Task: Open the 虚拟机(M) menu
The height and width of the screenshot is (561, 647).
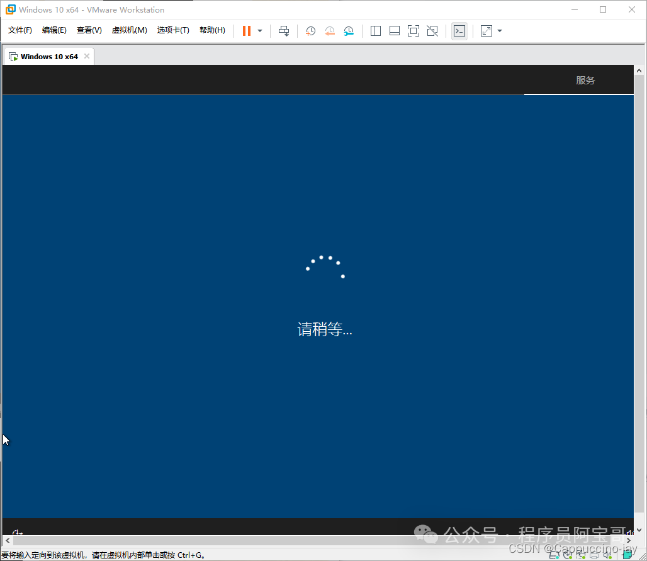Action: pyautogui.click(x=129, y=30)
